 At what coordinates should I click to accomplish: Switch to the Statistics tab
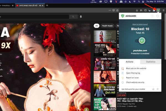[x=151, y=62]
